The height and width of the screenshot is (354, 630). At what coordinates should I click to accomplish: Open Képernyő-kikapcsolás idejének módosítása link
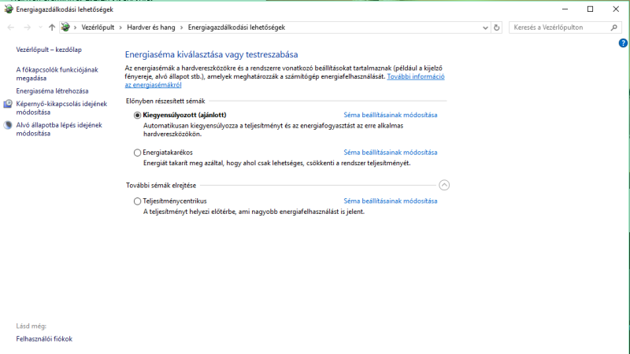(61, 108)
